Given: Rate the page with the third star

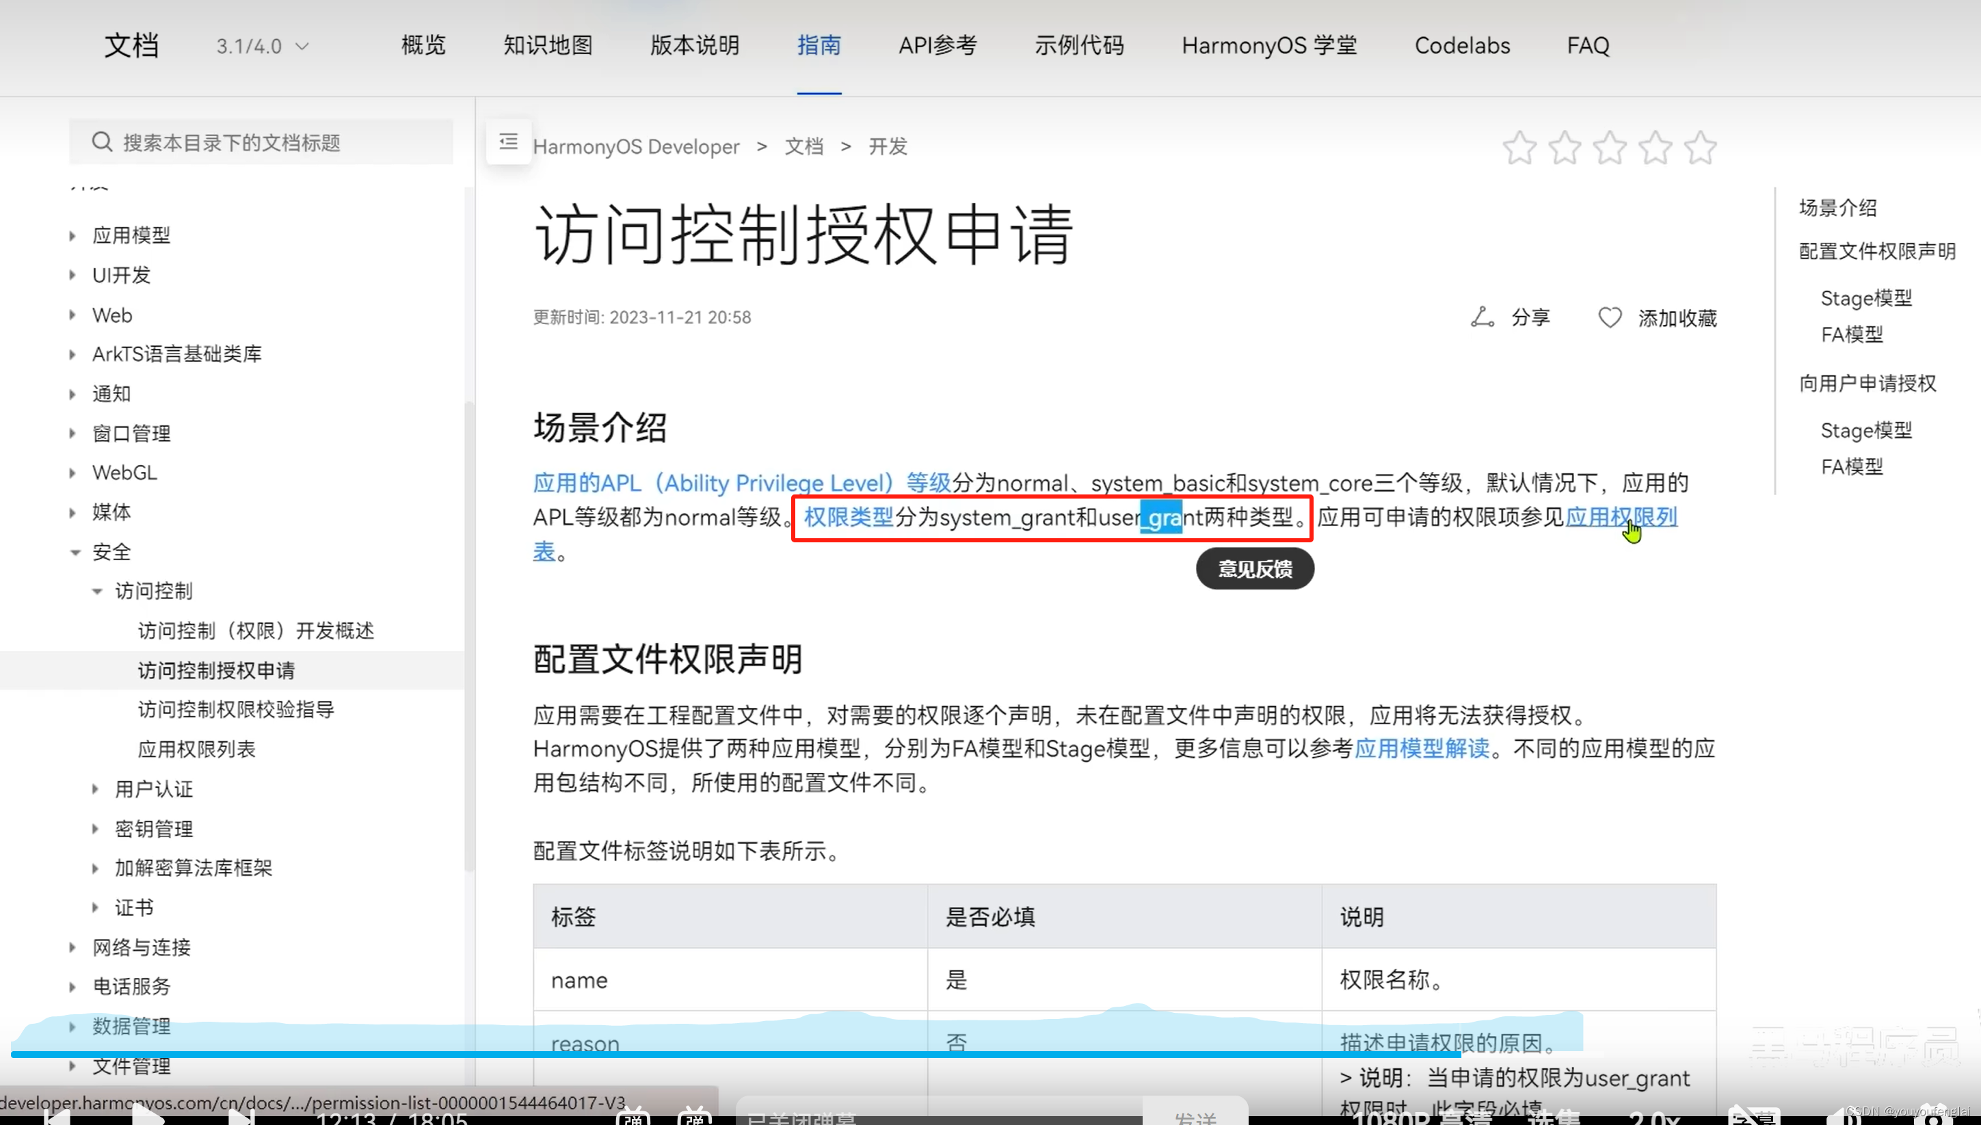Looking at the screenshot, I should pos(1610,148).
